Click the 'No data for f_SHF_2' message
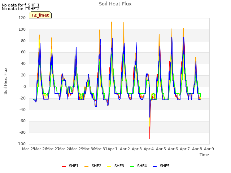Image resolution: width=231 pixels, height=173 pixels. coord(21,9)
